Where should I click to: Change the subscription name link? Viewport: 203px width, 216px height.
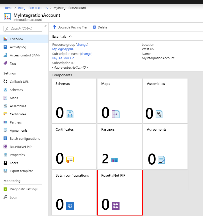[86, 54]
